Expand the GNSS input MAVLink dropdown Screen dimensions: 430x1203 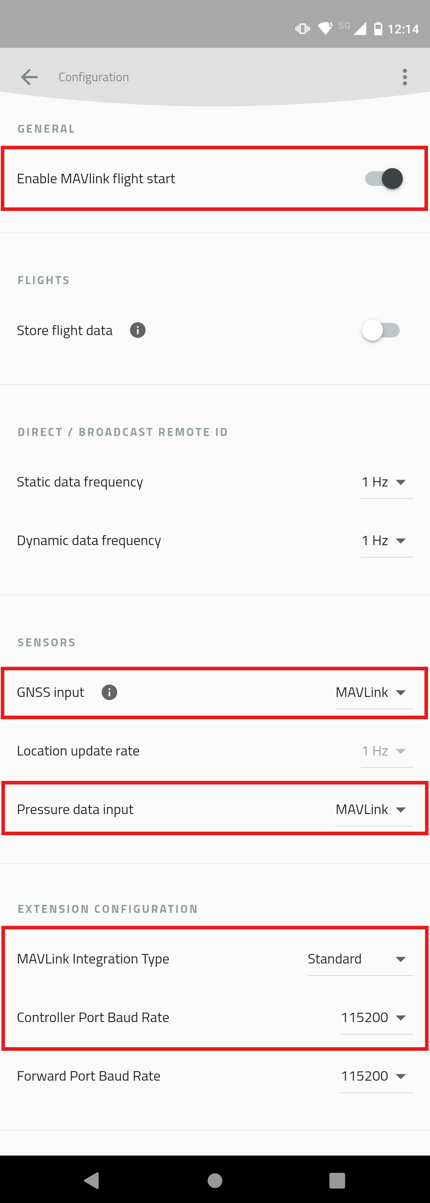pyautogui.click(x=373, y=692)
